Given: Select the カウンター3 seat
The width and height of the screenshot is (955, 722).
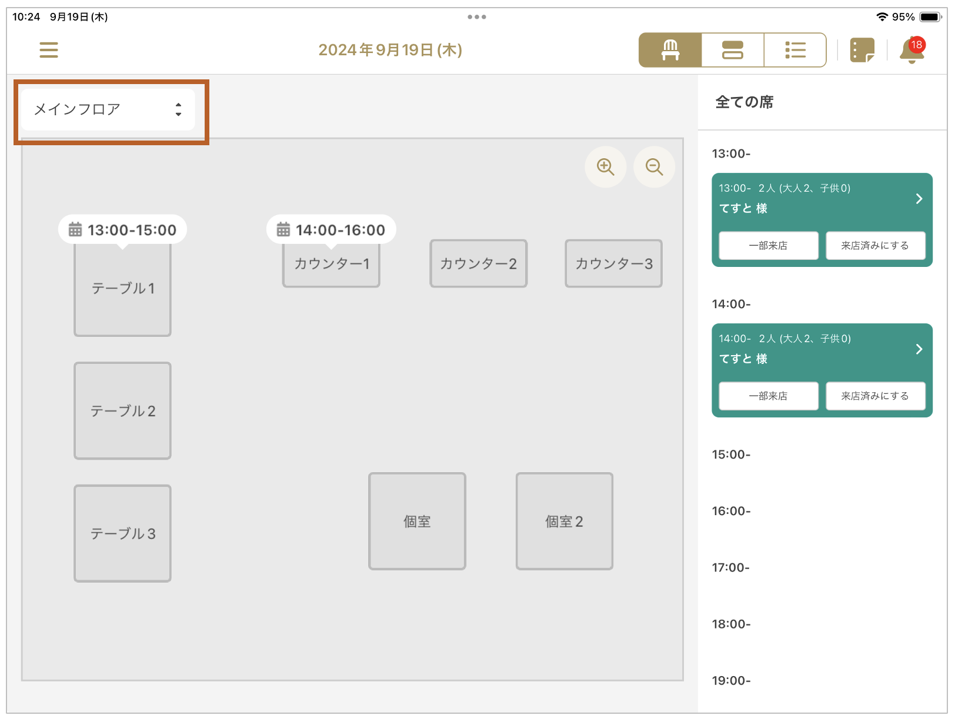Looking at the screenshot, I should coord(613,264).
